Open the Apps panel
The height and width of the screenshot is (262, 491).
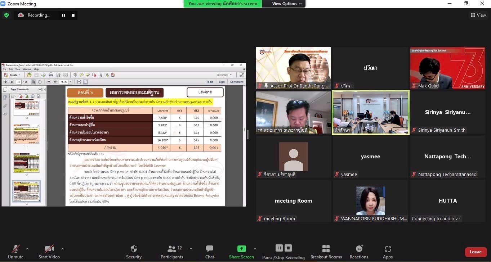[x=388, y=249]
